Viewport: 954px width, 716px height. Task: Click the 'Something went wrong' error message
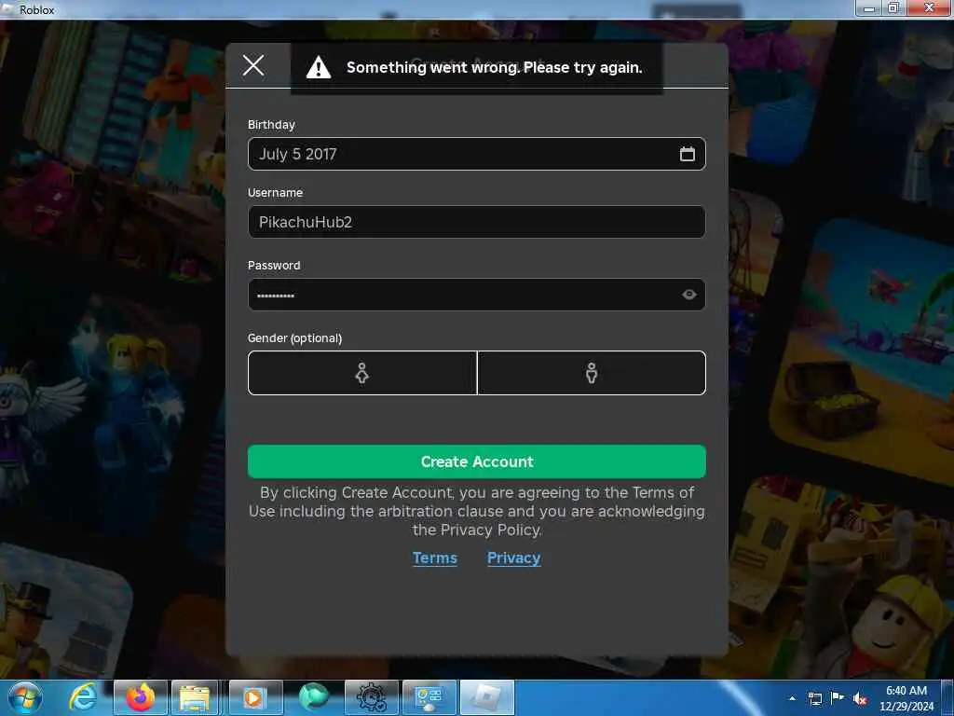coord(494,67)
